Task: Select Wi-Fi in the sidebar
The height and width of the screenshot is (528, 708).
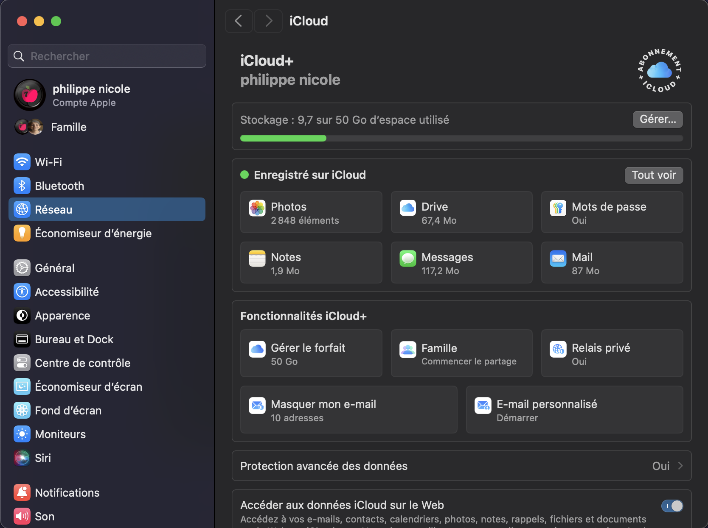Action: point(48,162)
